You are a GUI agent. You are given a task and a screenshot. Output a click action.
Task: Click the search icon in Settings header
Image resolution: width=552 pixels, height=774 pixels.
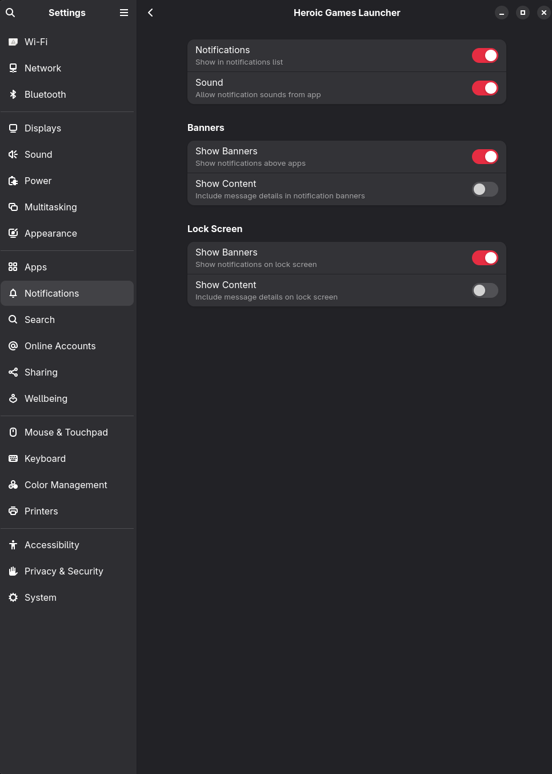10,13
